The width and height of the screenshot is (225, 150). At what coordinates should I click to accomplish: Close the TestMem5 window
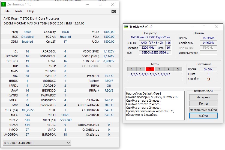pyautogui.click(x=217, y=27)
